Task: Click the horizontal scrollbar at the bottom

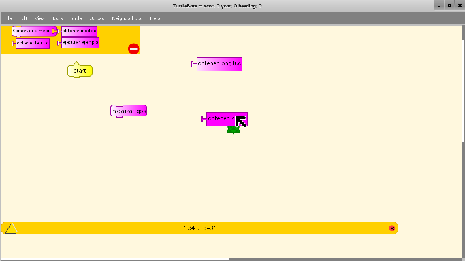Action: click(x=114, y=260)
